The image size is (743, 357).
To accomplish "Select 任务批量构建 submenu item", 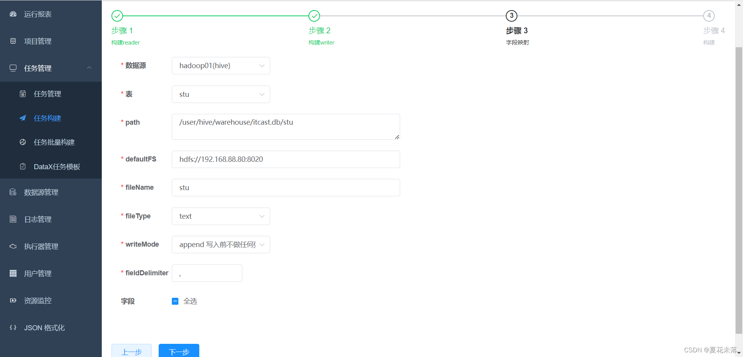I will (x=51, y=142).
